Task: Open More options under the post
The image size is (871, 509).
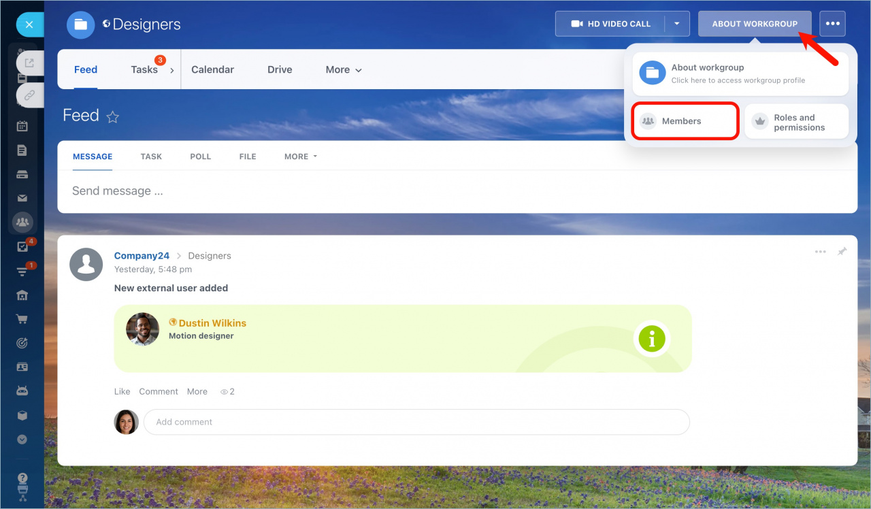Action: pyautogui.click(x=197, y=391)
